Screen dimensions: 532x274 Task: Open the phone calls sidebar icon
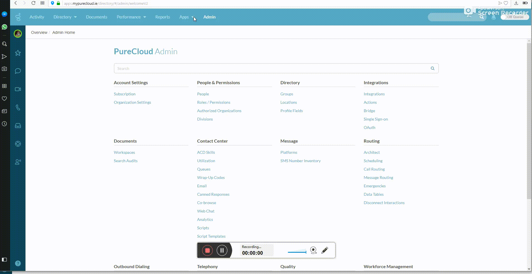point(18,107)
